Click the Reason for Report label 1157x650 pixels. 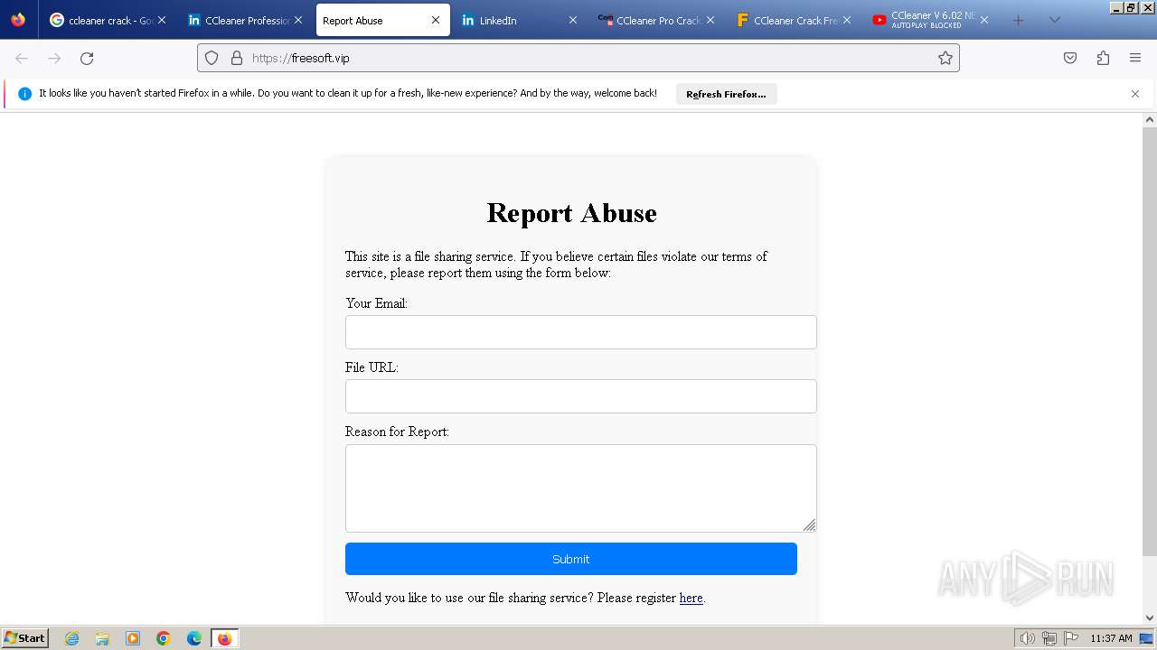[397, 432]
